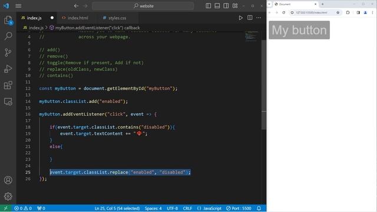
Task: Open notifications bell in status bar
Action: coord(259,208)
